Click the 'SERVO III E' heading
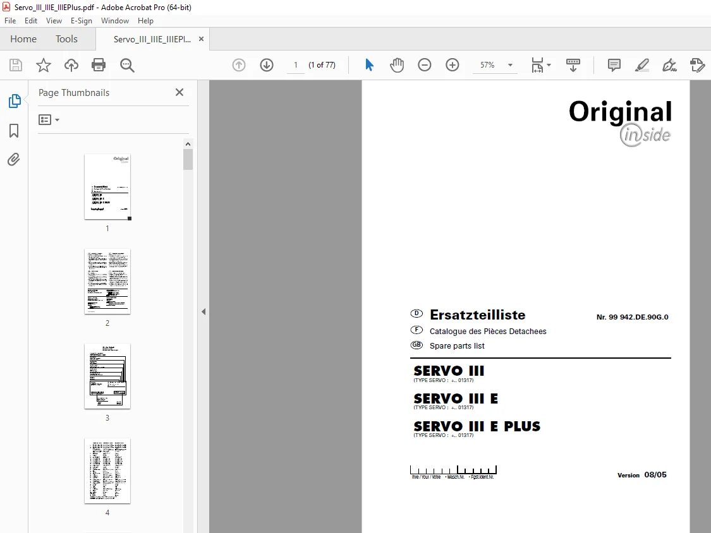 coord(456,399)
